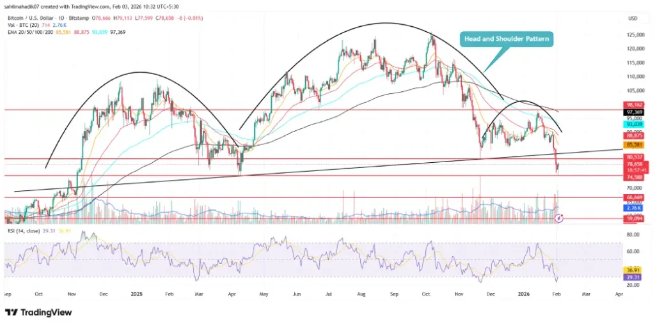The height and width of the screenshot is (325, 655).
Task: Click the purple lightning event marker
Action: [560, 218]
